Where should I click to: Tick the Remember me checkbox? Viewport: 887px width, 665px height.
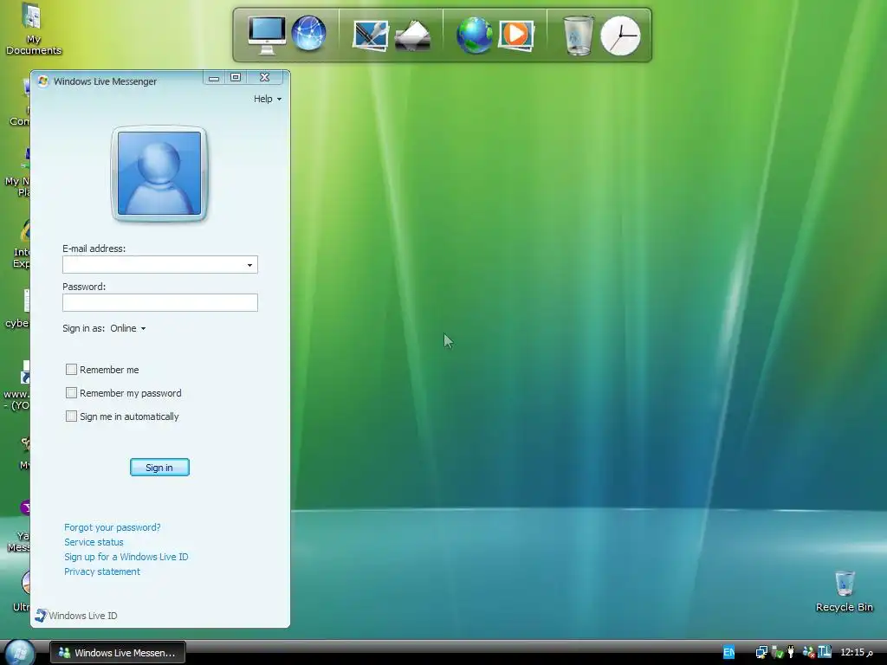click(x=71, y=369)
